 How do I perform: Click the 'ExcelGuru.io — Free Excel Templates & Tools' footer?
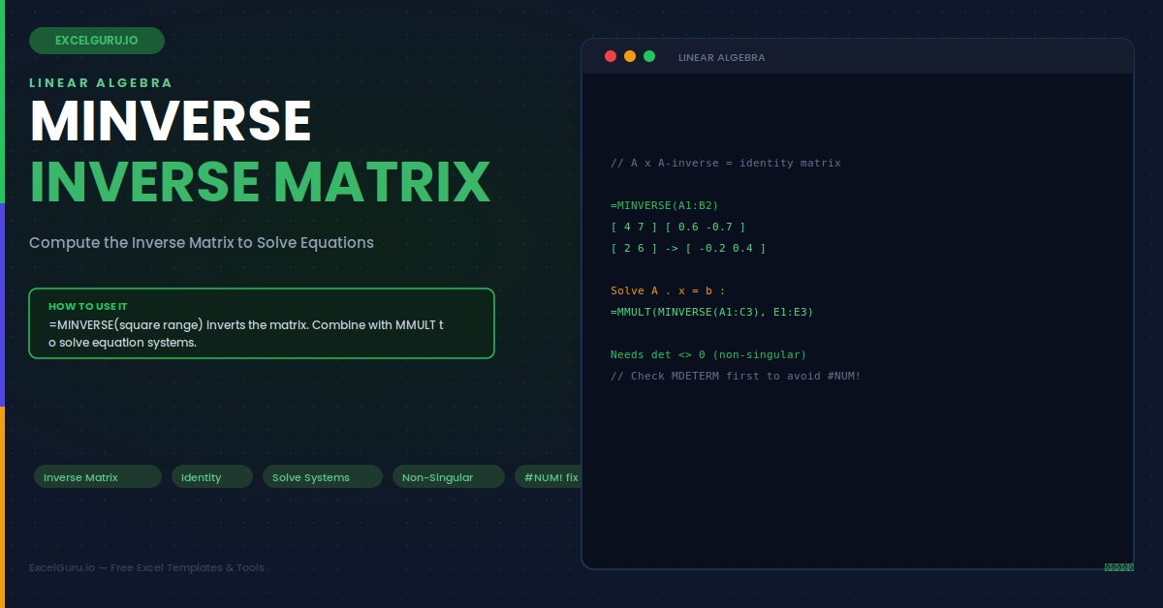click(146, 567)
